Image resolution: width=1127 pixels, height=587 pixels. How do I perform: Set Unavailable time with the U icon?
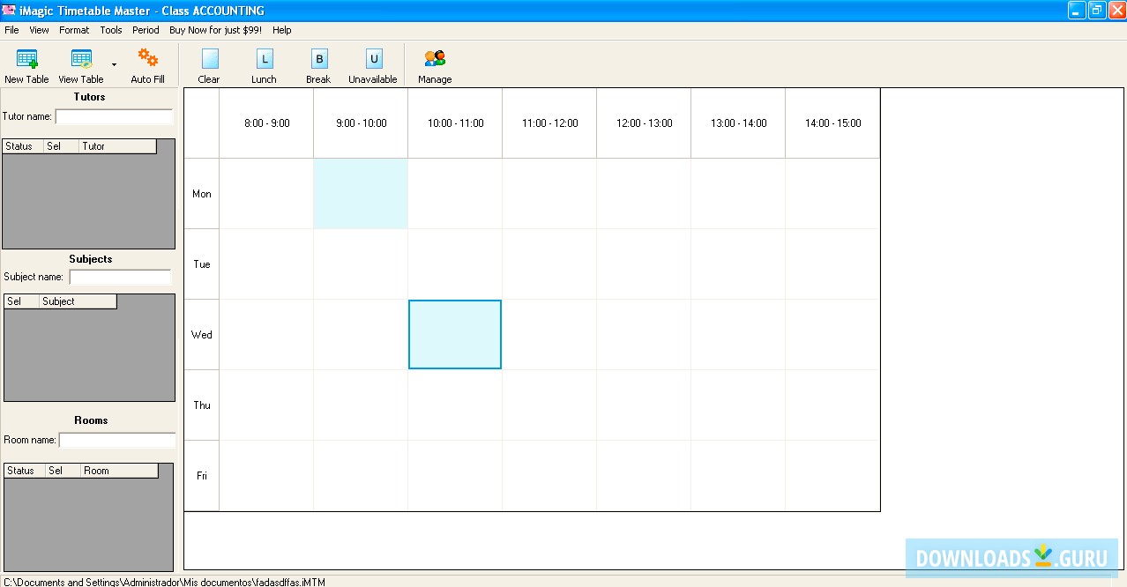[372, 60]
